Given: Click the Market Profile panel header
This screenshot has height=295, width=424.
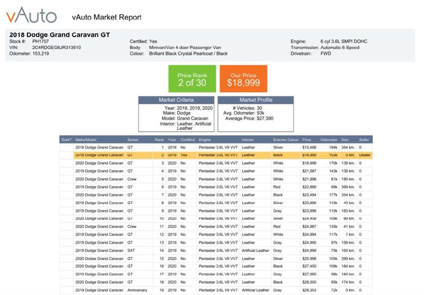Looking at the screenshot, I should pyautogui.click(x=255, y=100).
